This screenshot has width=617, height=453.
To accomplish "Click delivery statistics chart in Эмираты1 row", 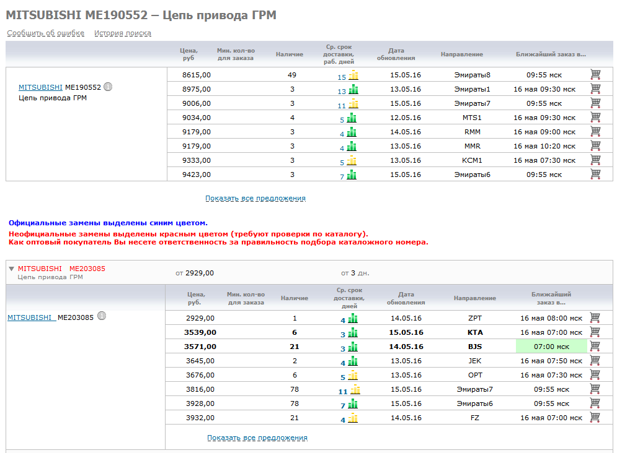I will pos(353,90).
